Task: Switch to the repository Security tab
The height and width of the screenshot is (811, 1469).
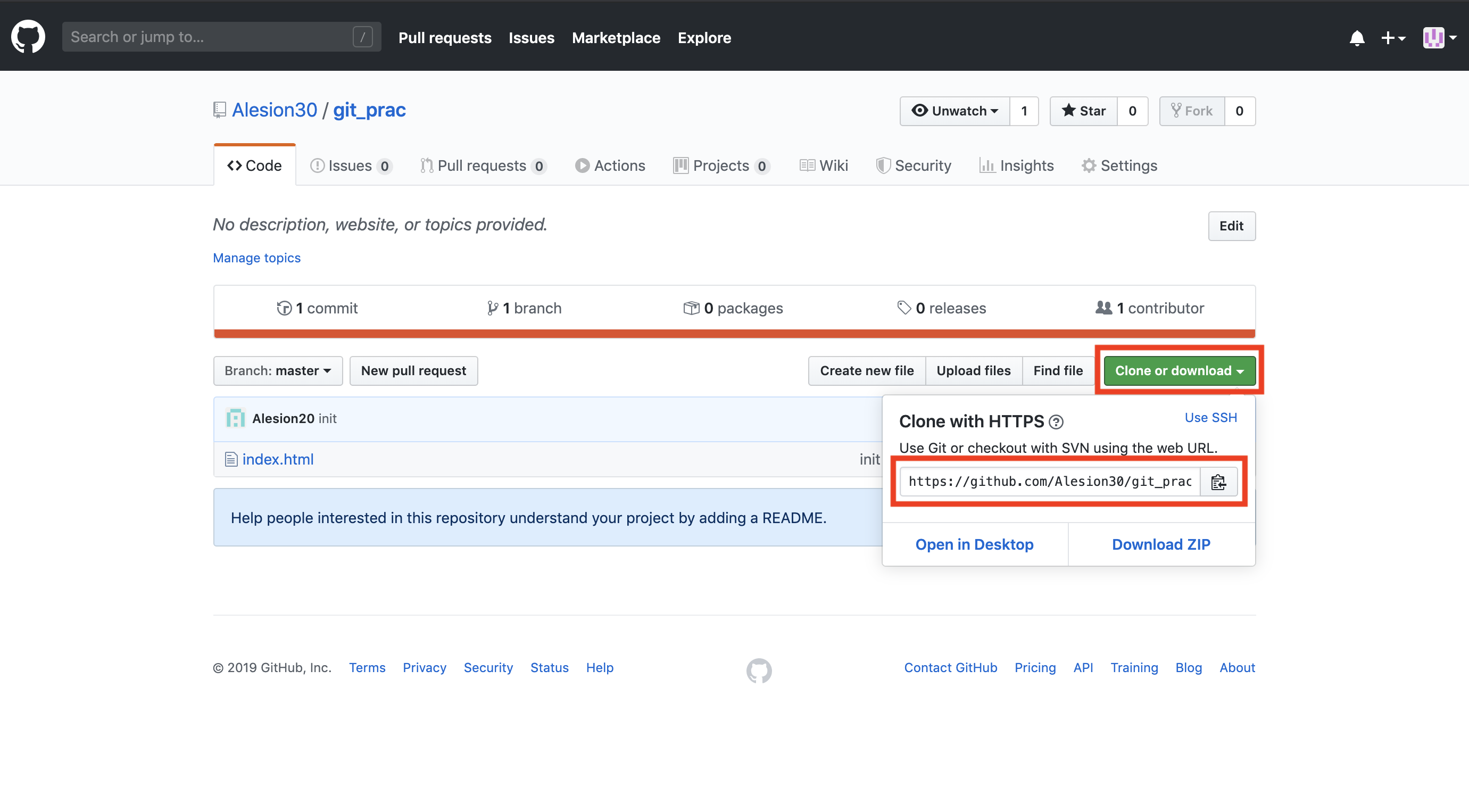Action: coord(914,165)
